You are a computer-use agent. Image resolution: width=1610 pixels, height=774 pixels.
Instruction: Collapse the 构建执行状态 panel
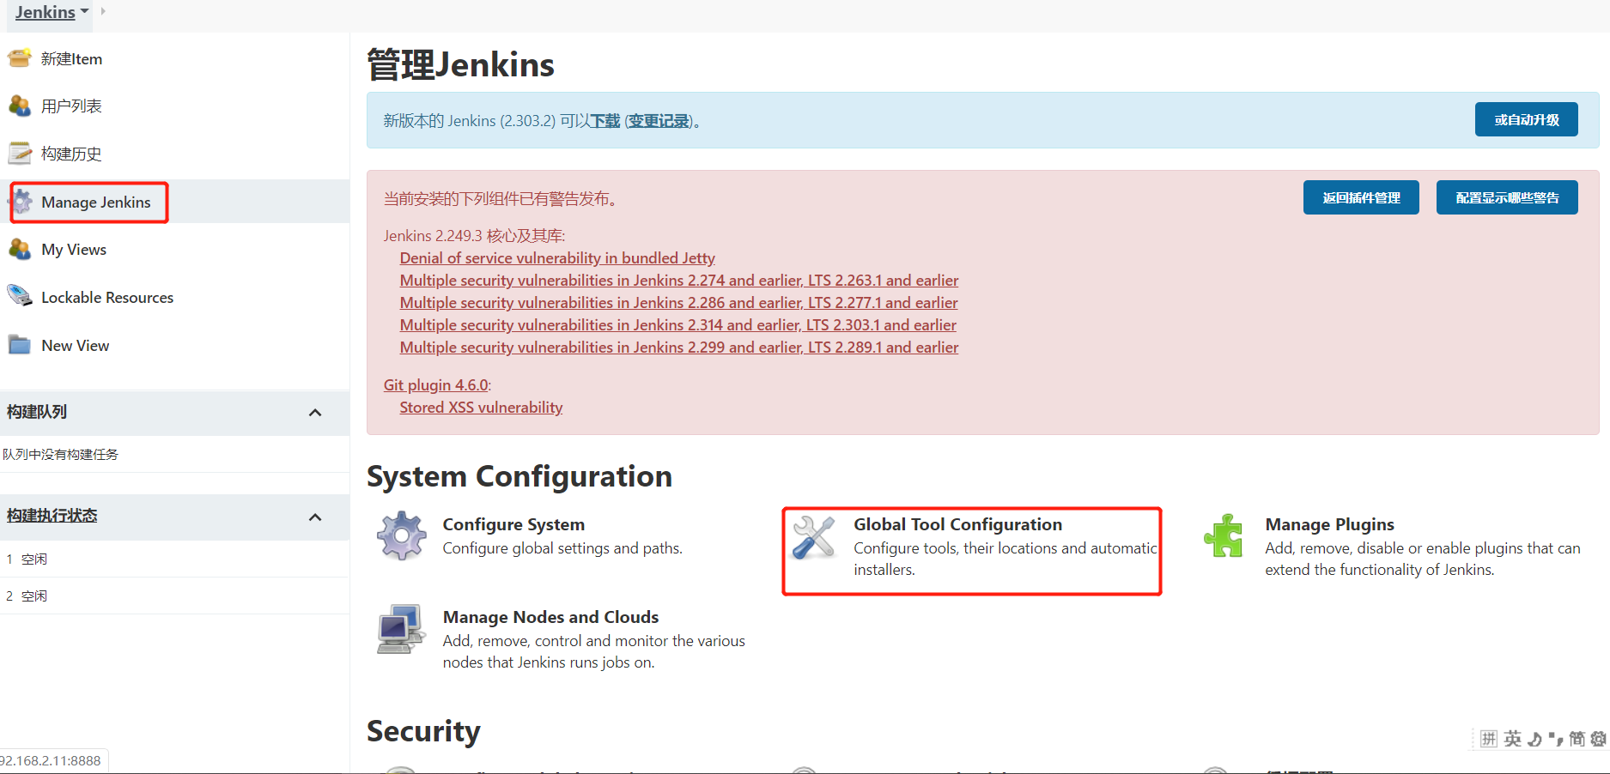(315, 517)
